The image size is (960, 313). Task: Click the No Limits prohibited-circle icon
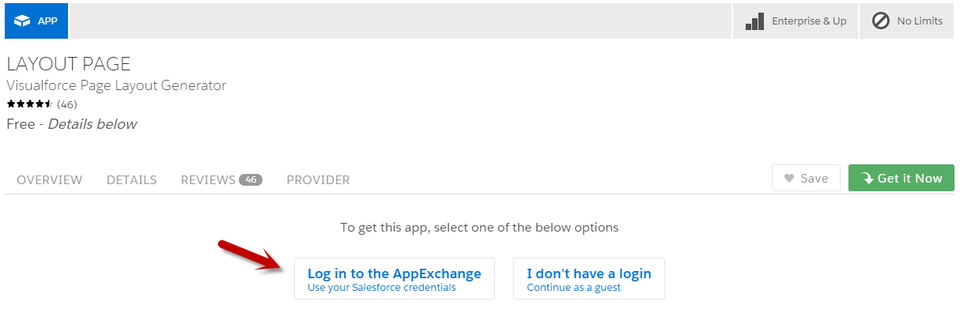pos(880,21)
